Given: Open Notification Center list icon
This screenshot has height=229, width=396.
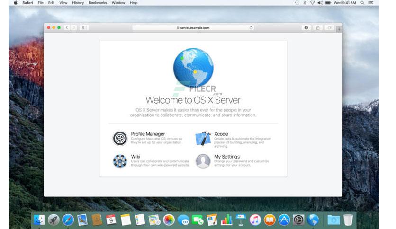Looking at the screenshot, I should [370, 3].
